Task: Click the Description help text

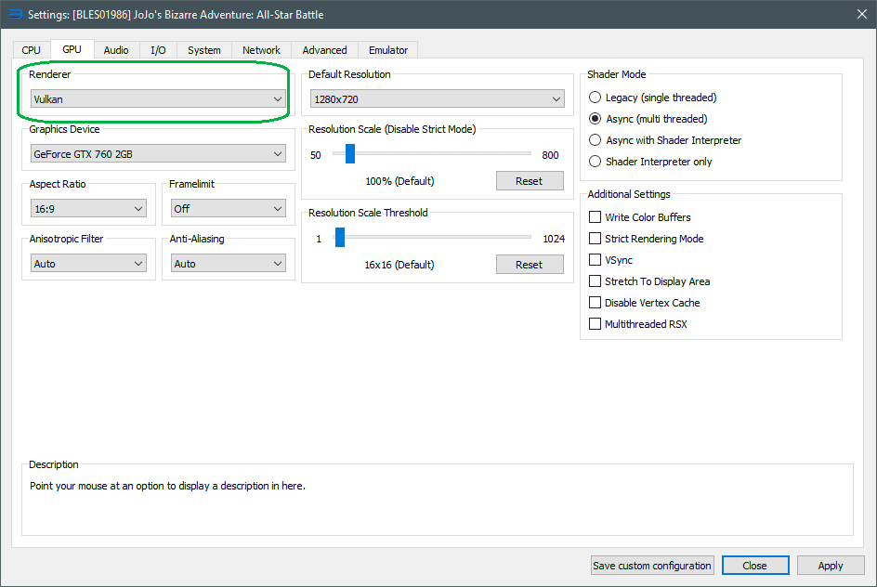Action: [x=167, y=486]
